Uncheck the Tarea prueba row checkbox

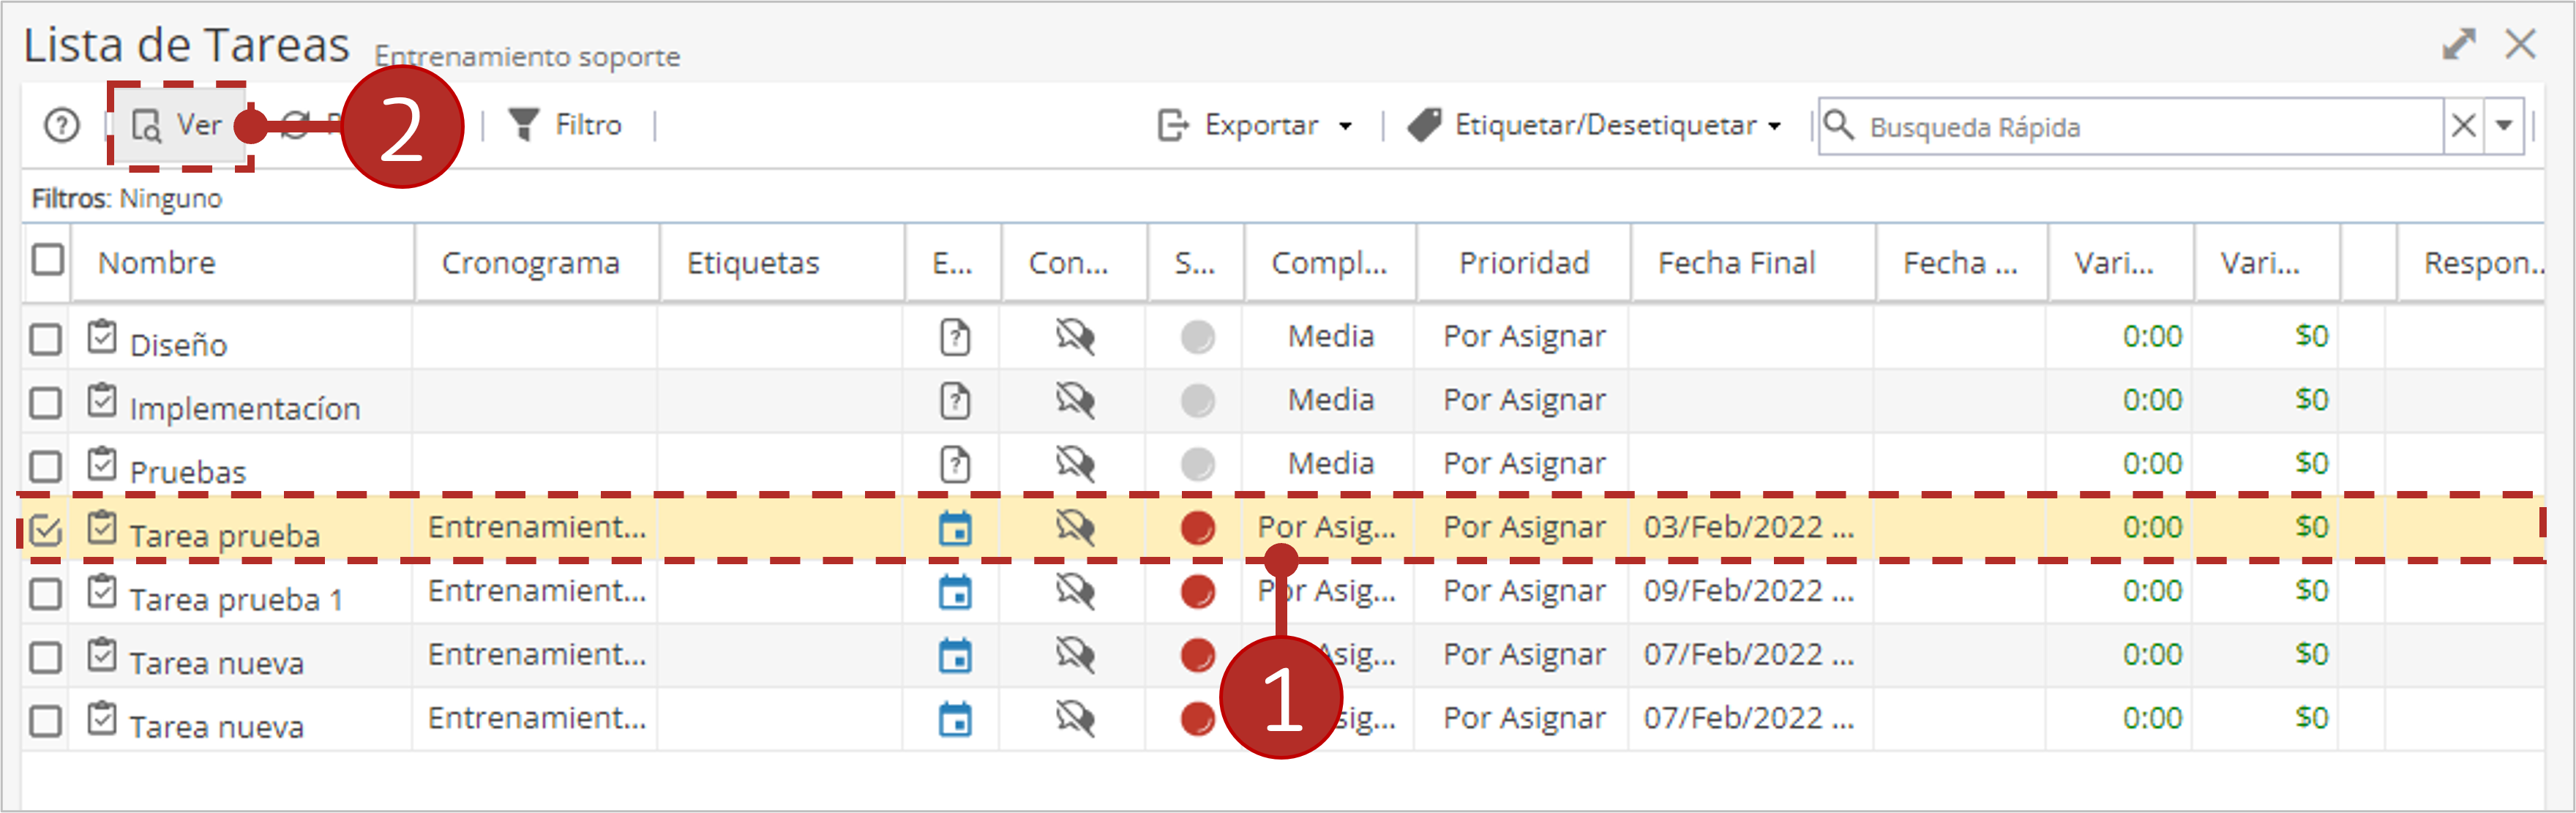pos(45,530)
